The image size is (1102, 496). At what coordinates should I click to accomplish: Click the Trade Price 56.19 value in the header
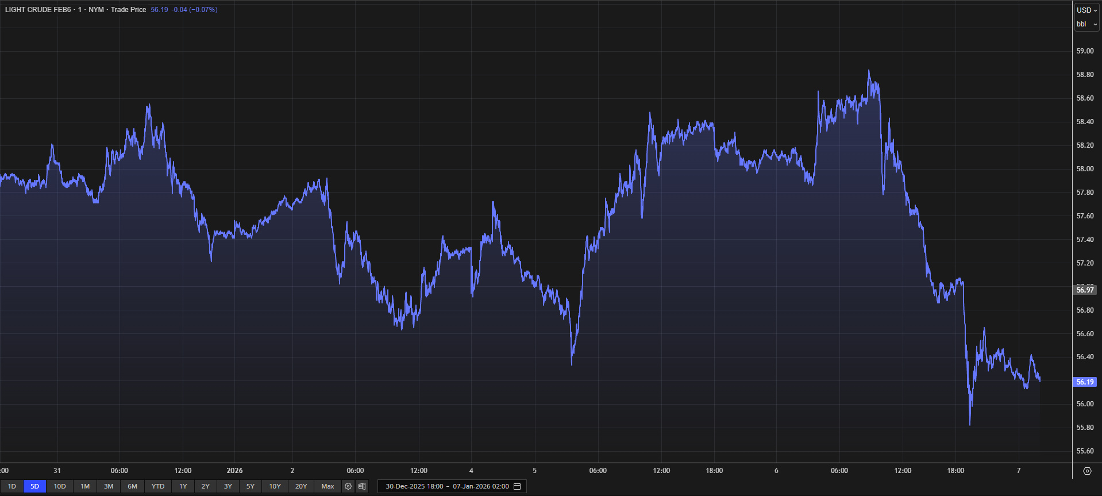click(159, 10)
